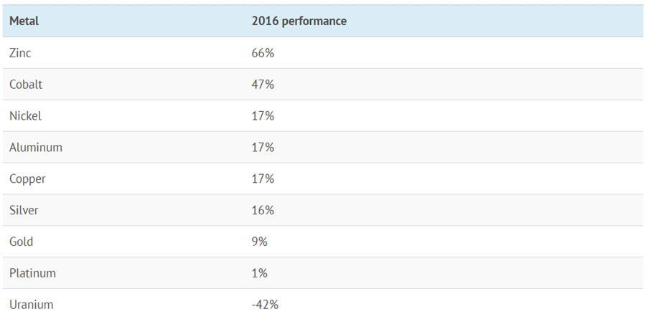Click the 1% value for Platinum
The width and height of the screenshot is (646, 319).
point(260,274)
